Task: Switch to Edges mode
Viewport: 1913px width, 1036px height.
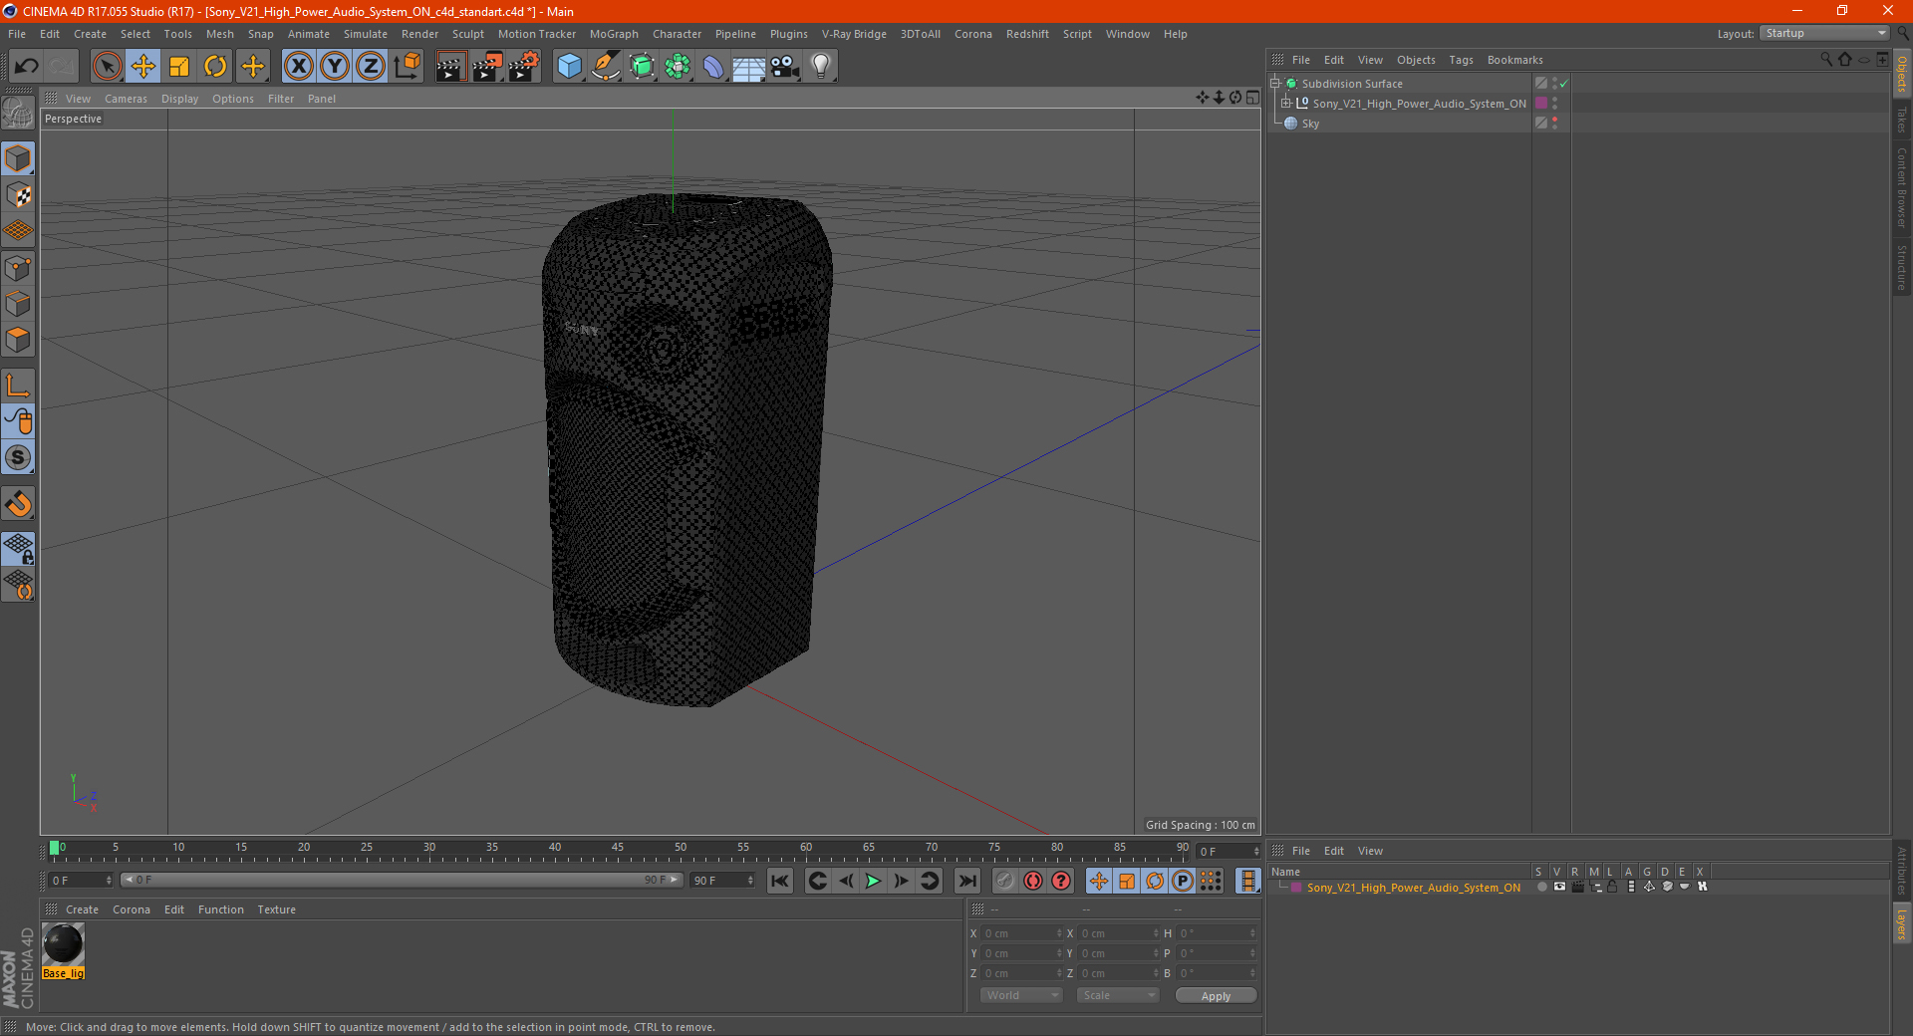Action: tap(18, 304)
